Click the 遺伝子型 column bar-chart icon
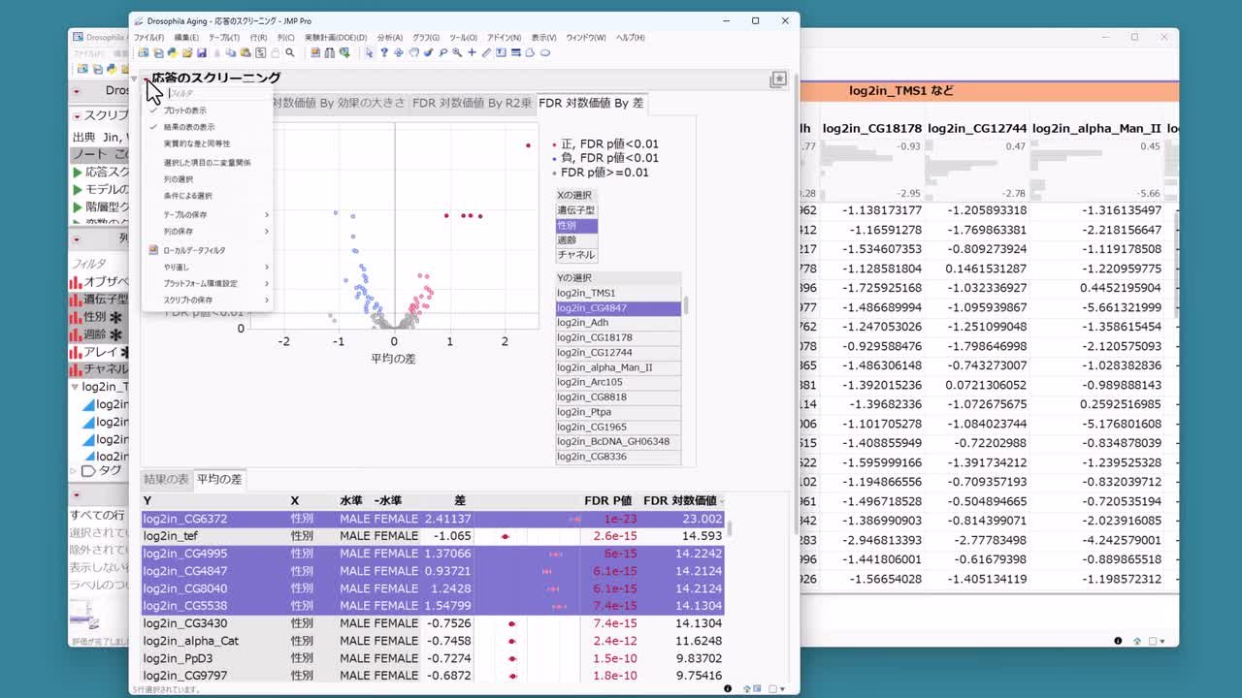Viewport: 1242px width, 698px height. tap(75, 300)
